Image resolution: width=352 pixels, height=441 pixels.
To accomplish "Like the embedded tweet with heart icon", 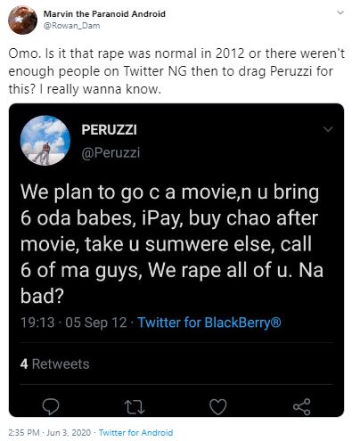I will pyautogui.click(x=218, y=406).
